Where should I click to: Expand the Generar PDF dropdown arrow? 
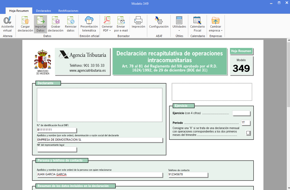110,31
